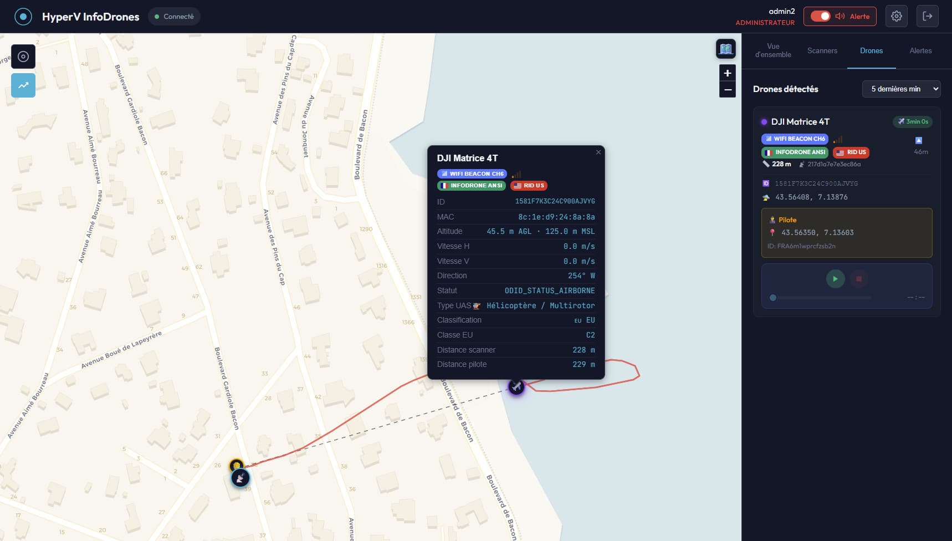
Task: Select the drone marker on the map
Action: 516,386
